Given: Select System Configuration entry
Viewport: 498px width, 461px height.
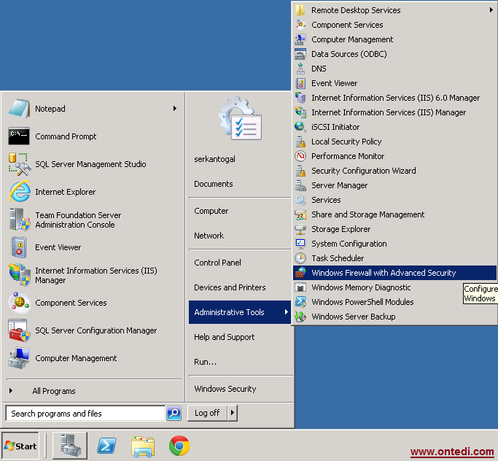Looking at the screenshot, I should [x=394, y=244].
